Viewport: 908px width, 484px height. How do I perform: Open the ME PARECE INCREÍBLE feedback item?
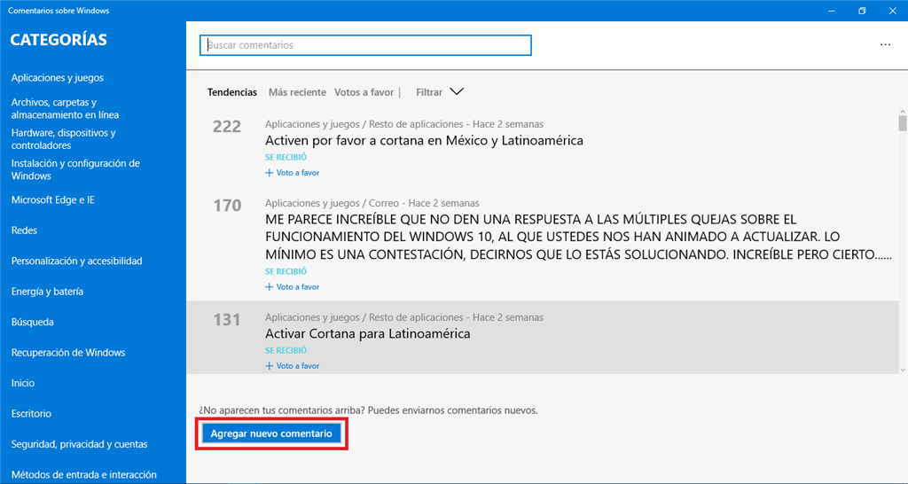tap(578, 237)
